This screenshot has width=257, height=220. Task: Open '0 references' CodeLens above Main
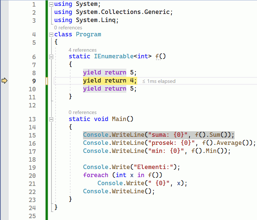point(82,112)
